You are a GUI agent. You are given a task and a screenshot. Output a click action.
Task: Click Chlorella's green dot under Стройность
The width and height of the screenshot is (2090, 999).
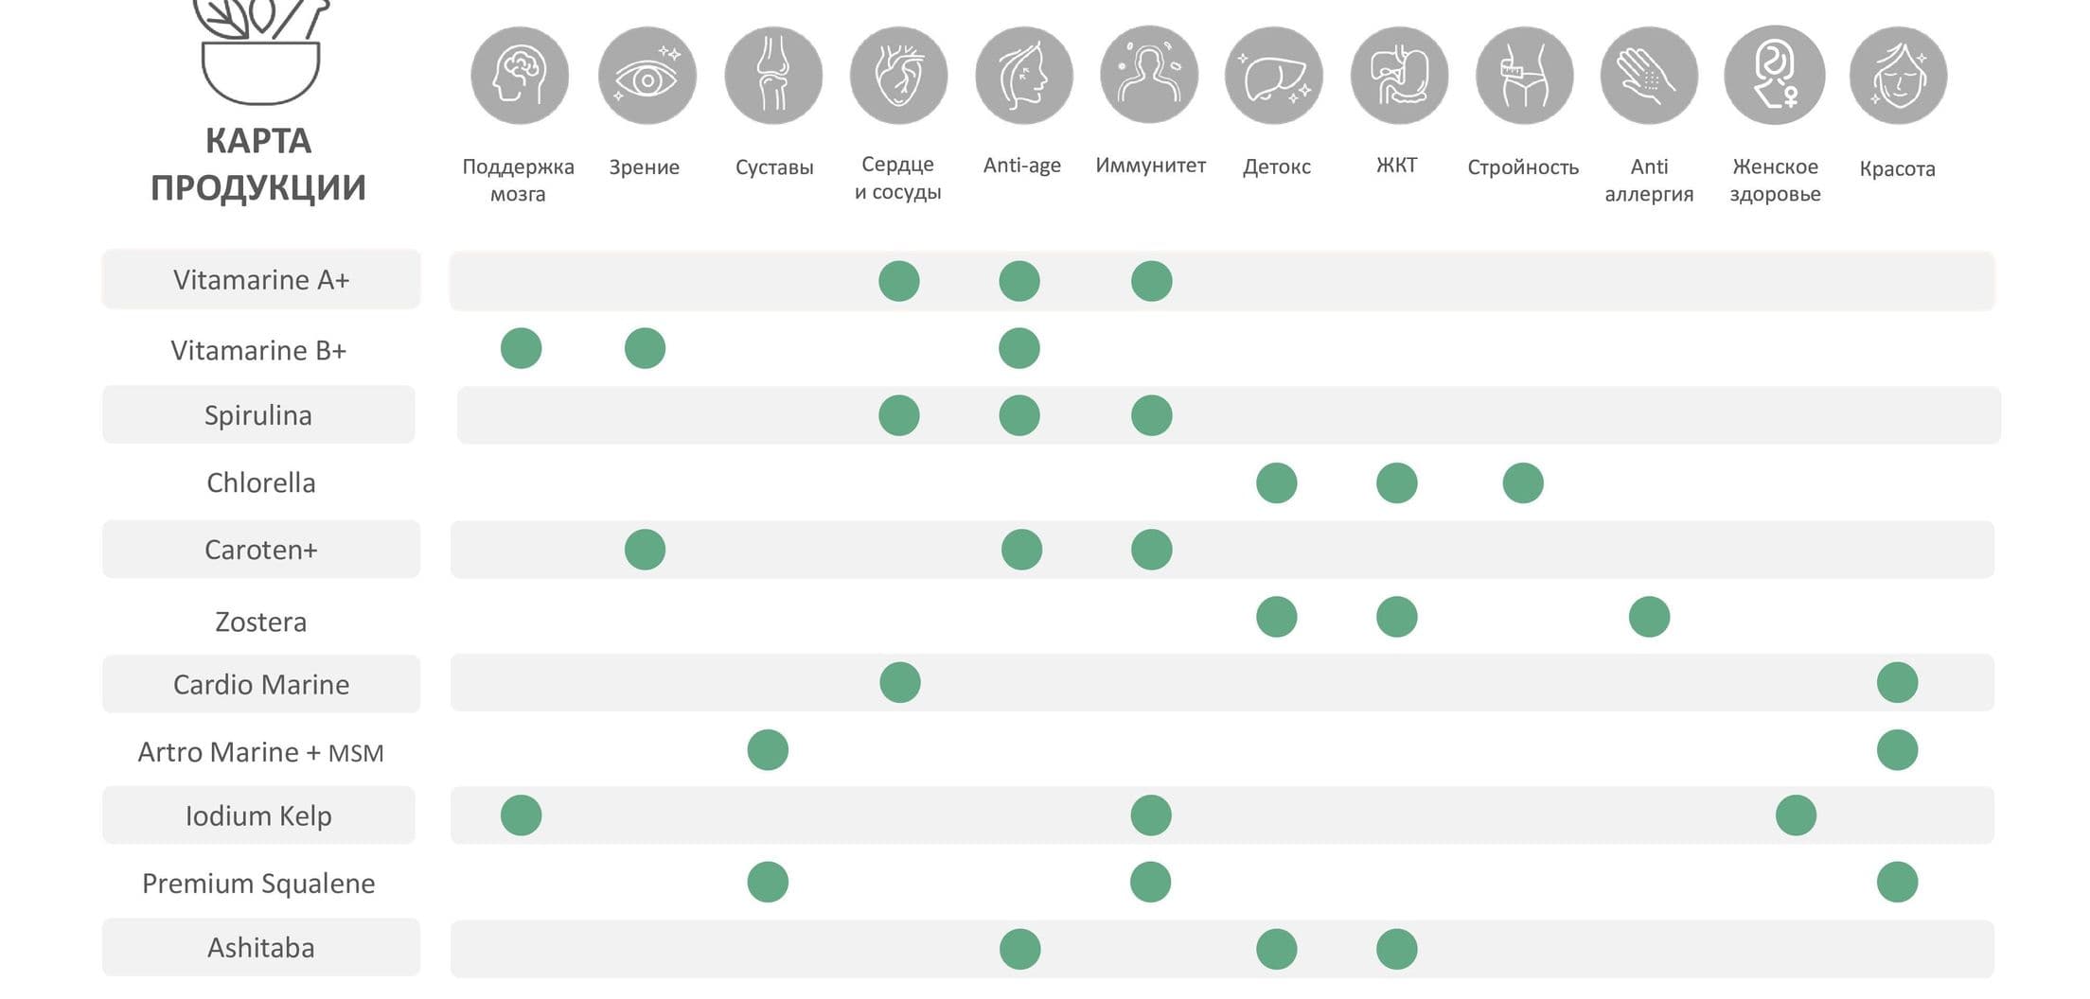(1523, 483)
